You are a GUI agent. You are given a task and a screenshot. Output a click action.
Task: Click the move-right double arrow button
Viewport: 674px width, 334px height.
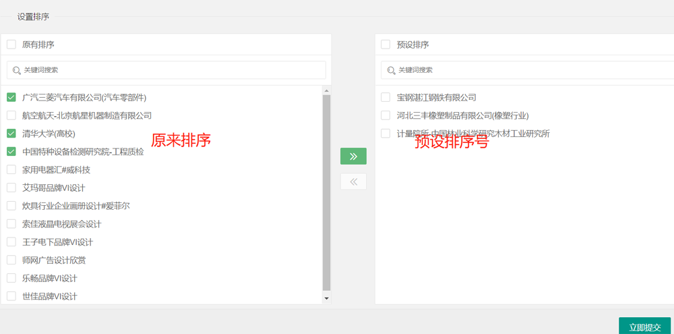pos(353,157)
